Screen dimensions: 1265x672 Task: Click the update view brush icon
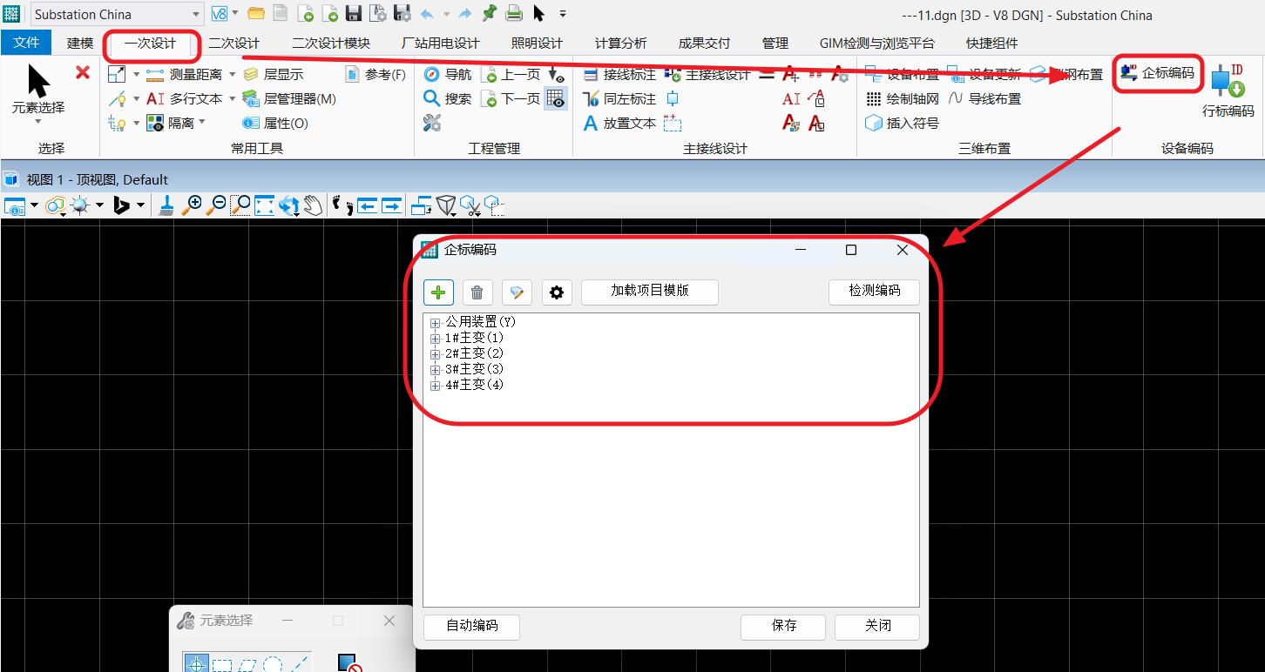click(166, 205)
